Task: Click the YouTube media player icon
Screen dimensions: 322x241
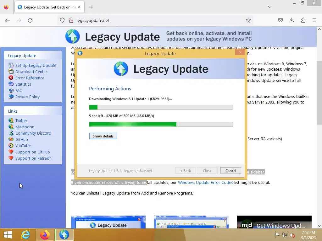Action: pyautogui.click(x=11, y=146)
